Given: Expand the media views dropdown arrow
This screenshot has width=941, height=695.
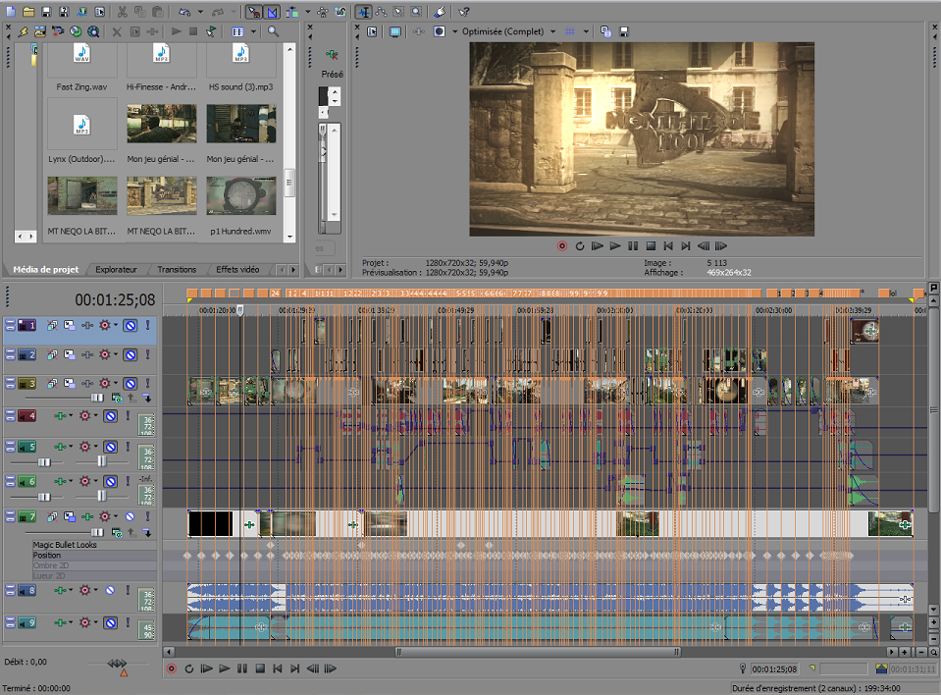Looking at the screenshot, I should tap(252, 31).
